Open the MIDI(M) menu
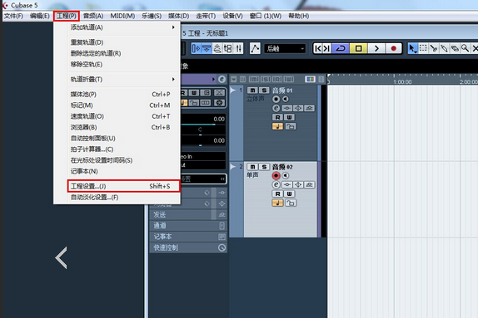 122,16
